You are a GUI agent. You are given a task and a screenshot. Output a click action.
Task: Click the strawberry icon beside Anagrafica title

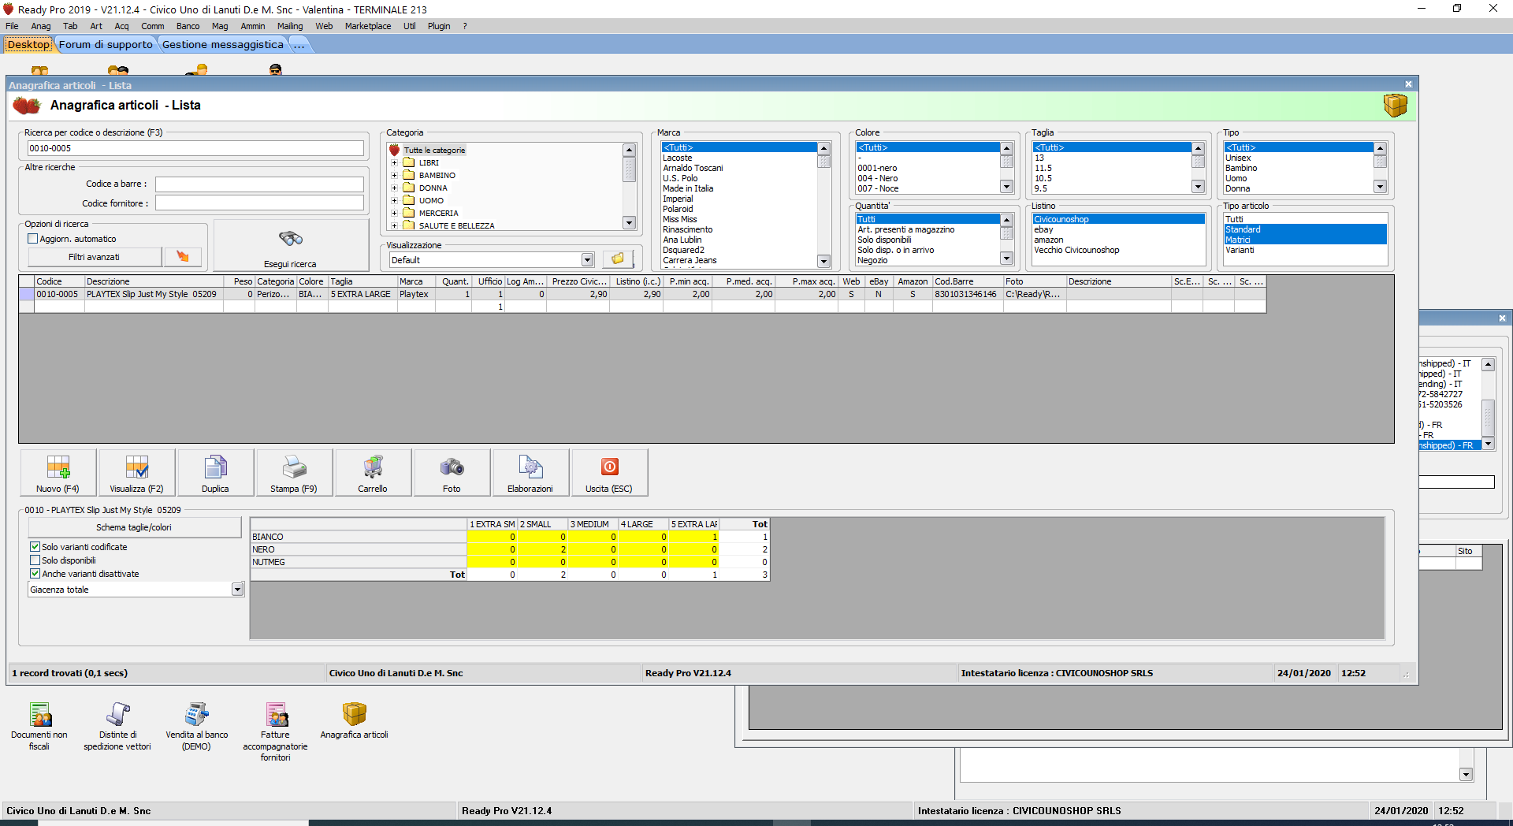coord(27,105)
